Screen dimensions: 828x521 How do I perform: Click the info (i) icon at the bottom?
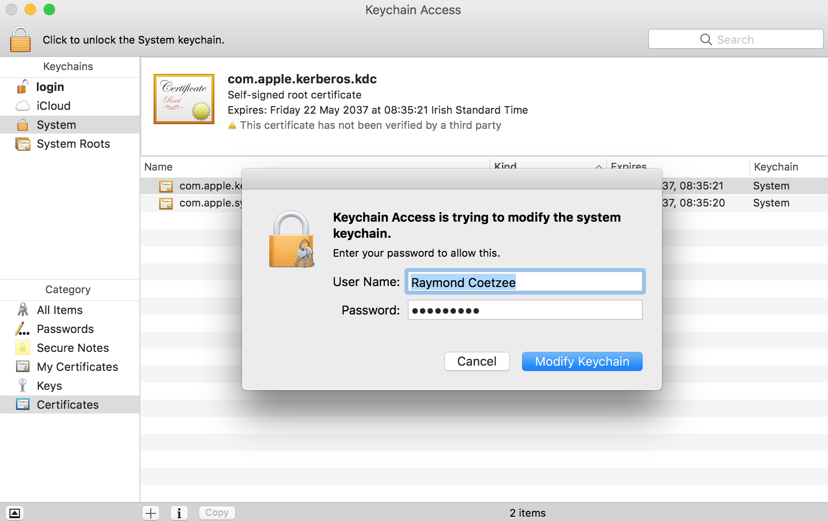click(x=179, y=513)
